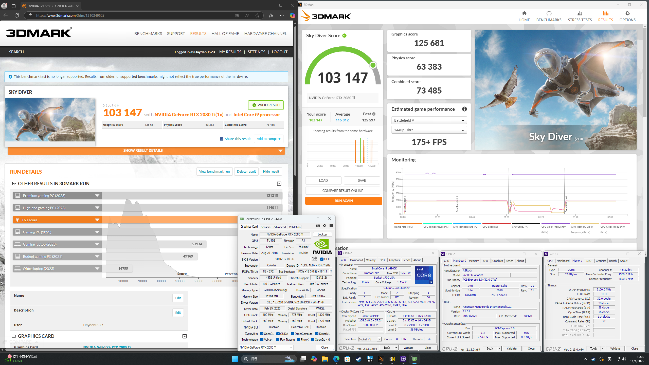
Task: Open Hall of Fame website menu
Action: [x=225, y=33]
